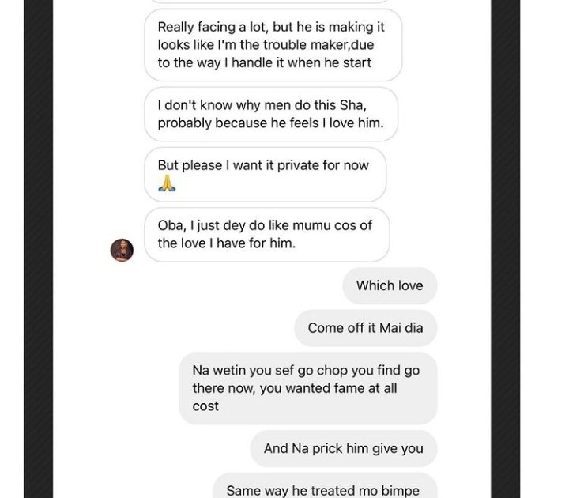The image size is (569, 498).
Task: Click the word "private" in the message
Action: [290, 165]
